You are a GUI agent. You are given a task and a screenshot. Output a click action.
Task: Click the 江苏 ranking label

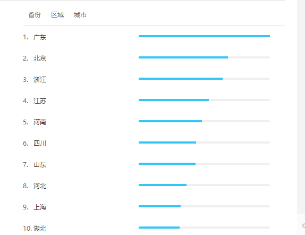click(40, 100)
